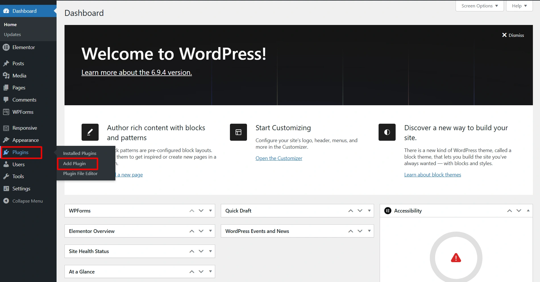Screen dimensions: 540x282
Task: Click the Collapse Menu label
Action: (28, 201)
